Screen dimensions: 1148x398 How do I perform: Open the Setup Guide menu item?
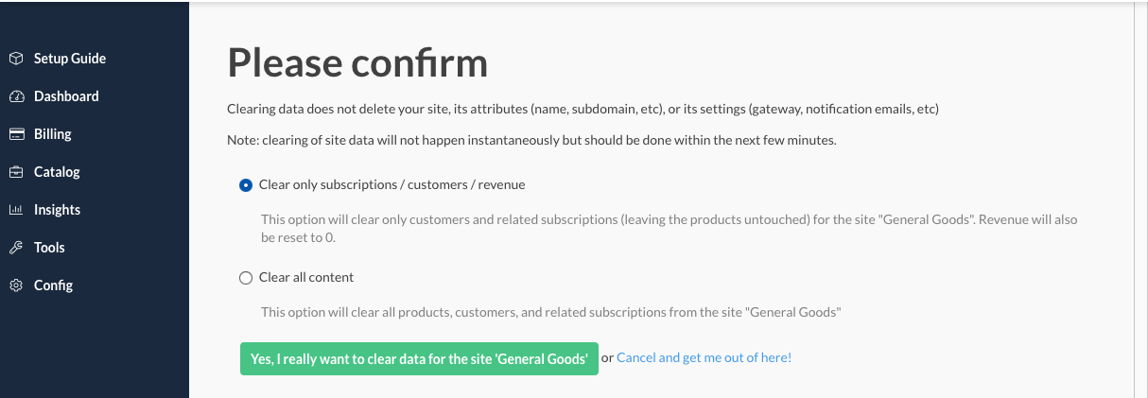pos(70,59)
